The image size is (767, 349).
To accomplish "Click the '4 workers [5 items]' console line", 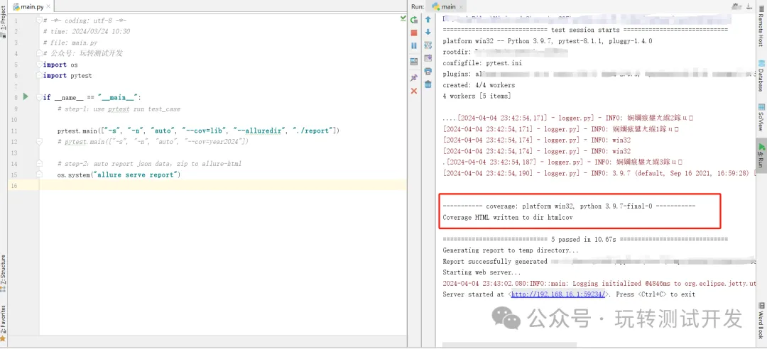I will [477, 96].
